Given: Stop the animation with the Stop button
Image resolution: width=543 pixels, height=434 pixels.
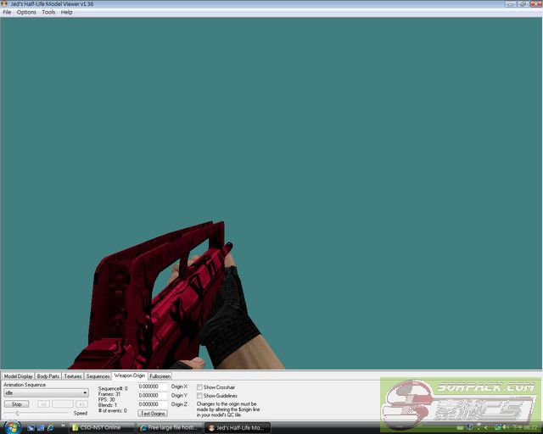Looking at the screenshot, I should (16, 404).
